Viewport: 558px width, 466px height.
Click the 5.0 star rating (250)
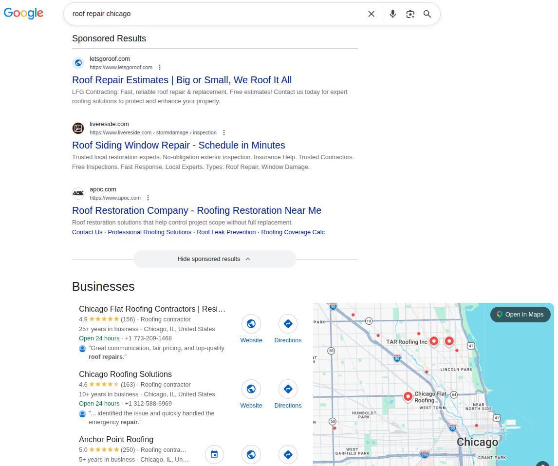(107, 450)
